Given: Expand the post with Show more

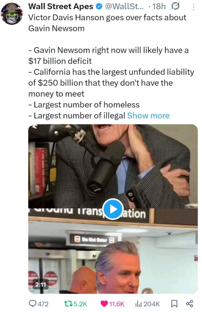Looking at the screenshot, I should pos(148,116).
